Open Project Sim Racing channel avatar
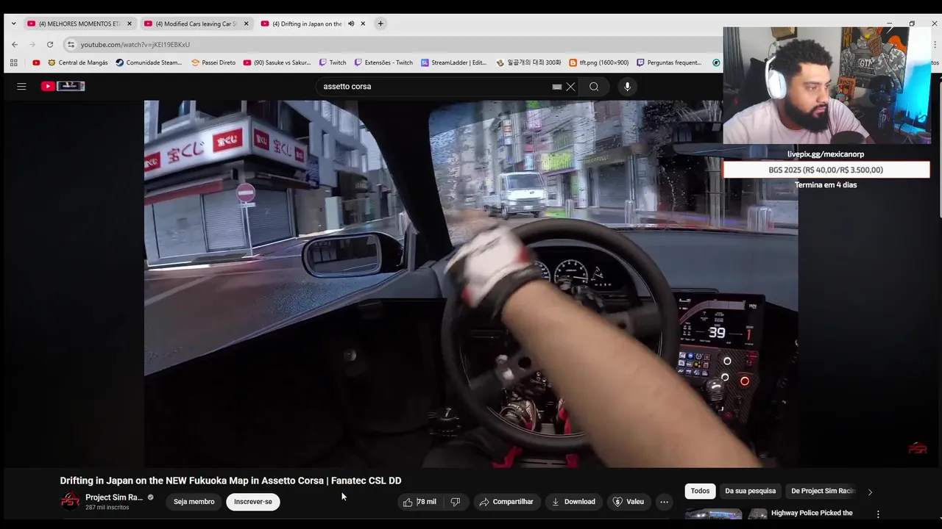The width and height of the screenshot is (942, 529). 70,502
